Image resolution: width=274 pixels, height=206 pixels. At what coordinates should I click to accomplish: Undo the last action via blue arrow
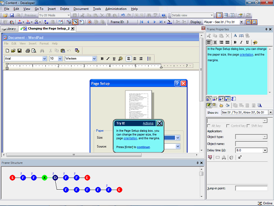click(123, 15)
